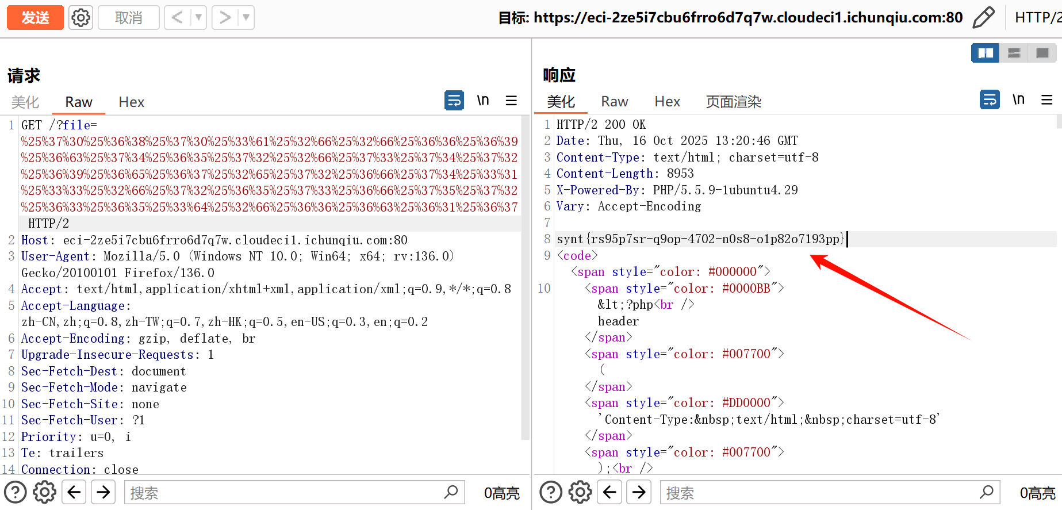The image size is (1062, 510).
Task: Expand the forward history dropdown arrow
Action: [246, 18]
